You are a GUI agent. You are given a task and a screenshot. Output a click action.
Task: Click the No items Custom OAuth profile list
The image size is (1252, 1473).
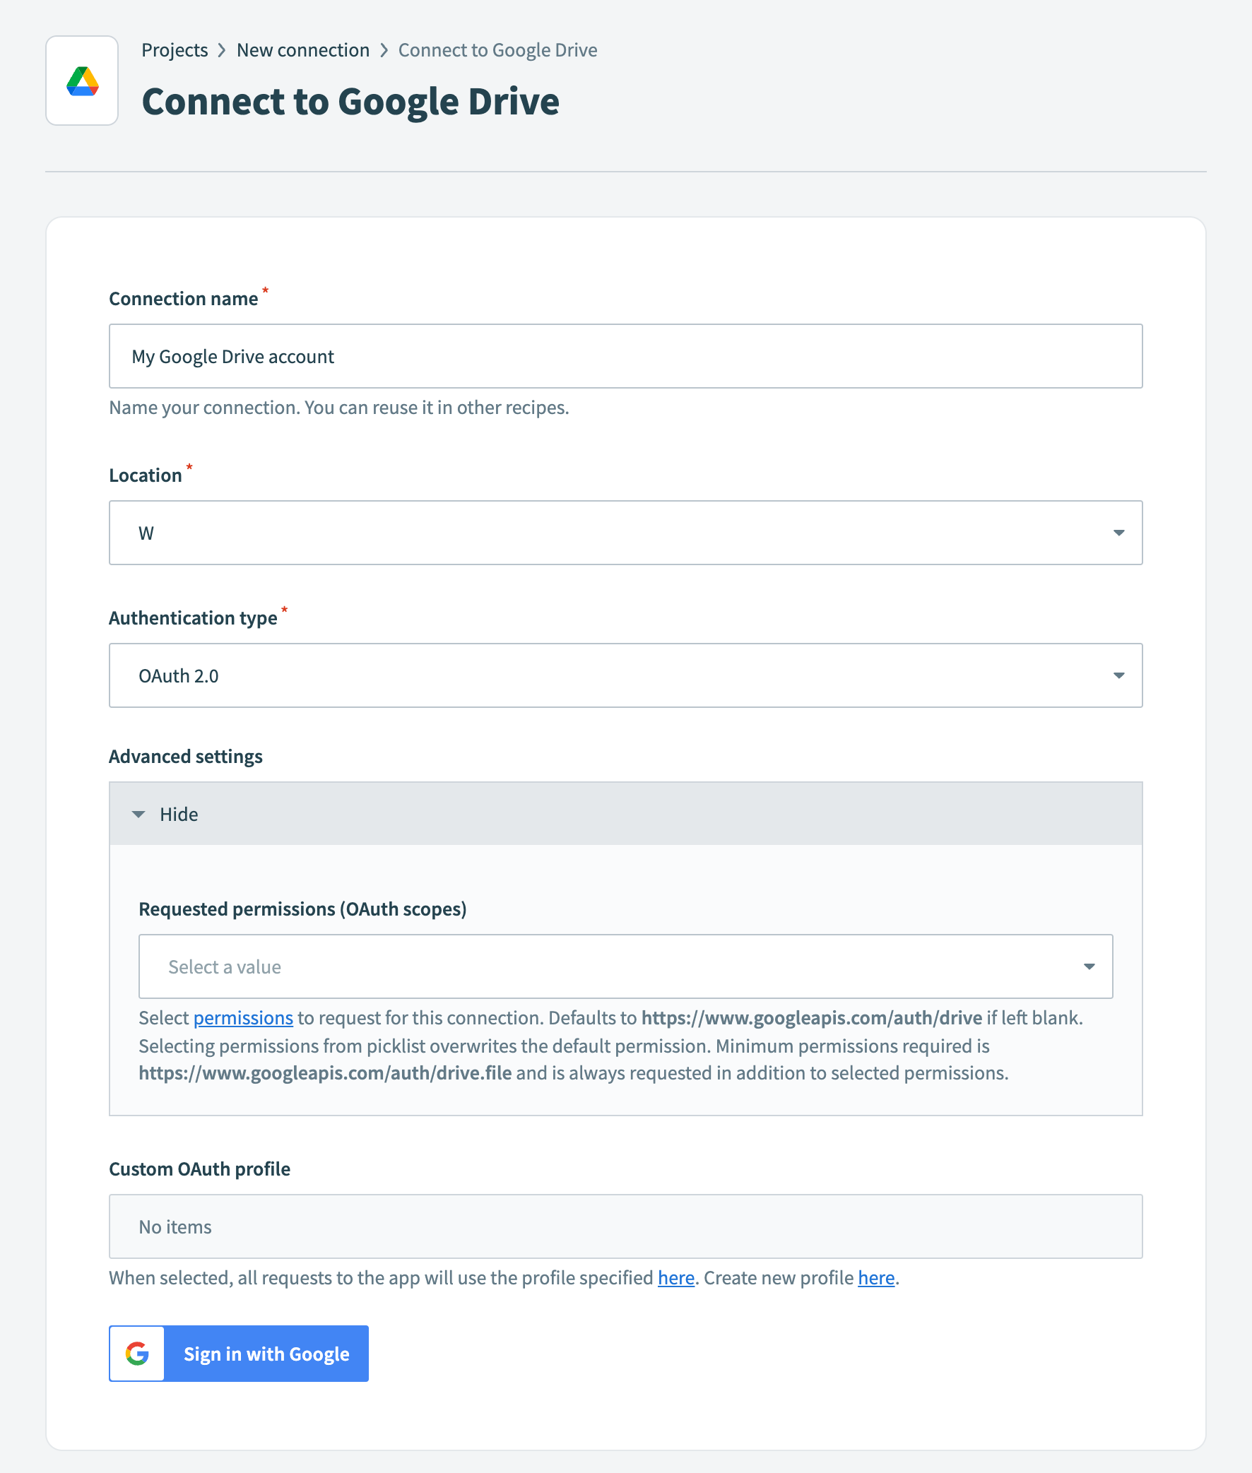[x=625, y=1226]
